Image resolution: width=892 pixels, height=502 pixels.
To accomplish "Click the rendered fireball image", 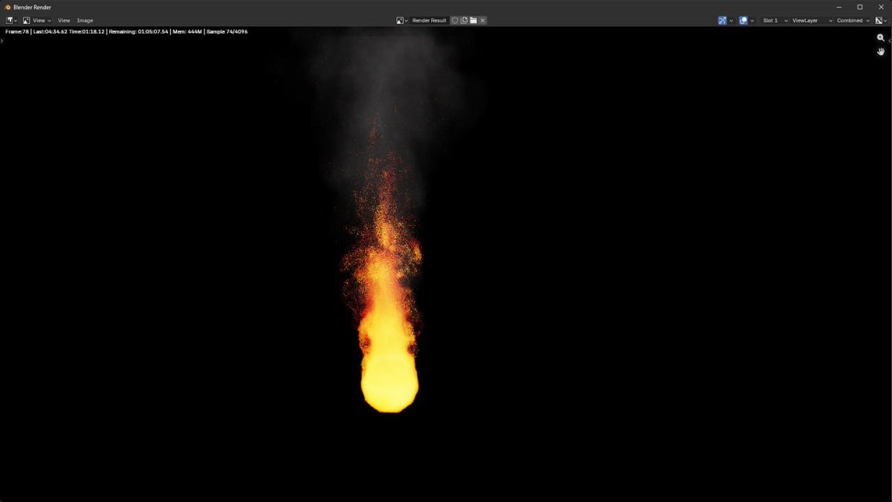I will pos(390,383).
